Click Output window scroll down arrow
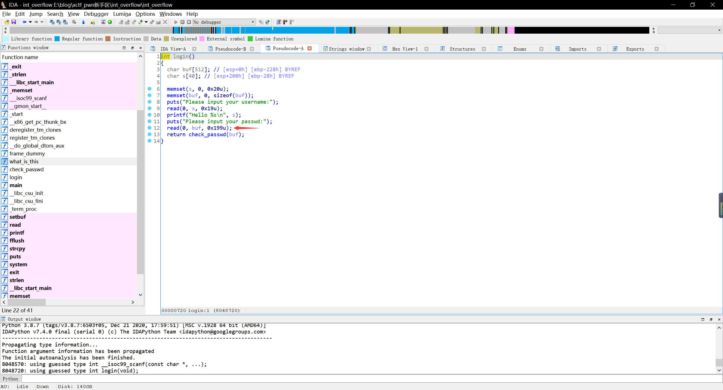The width and height of the screenshot is (723, 390). [x=719, y=370]
